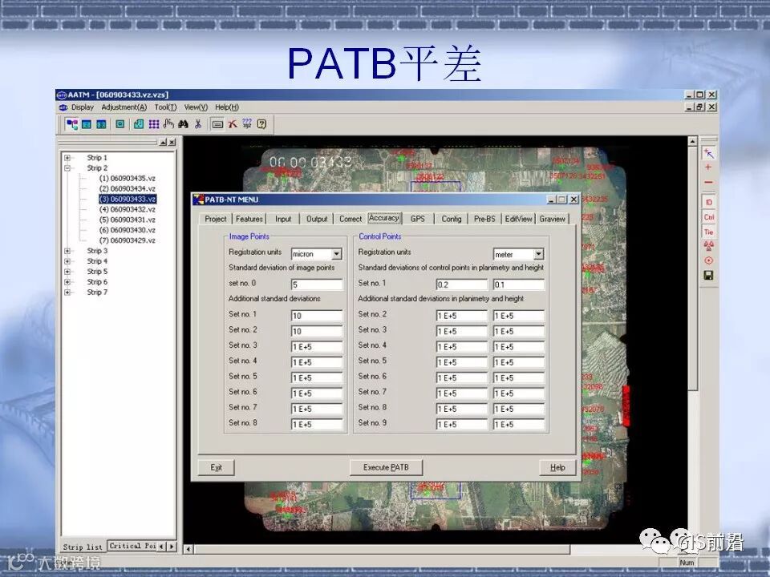
Task: Click the question mark help toolbar icon
Action: 261,123
